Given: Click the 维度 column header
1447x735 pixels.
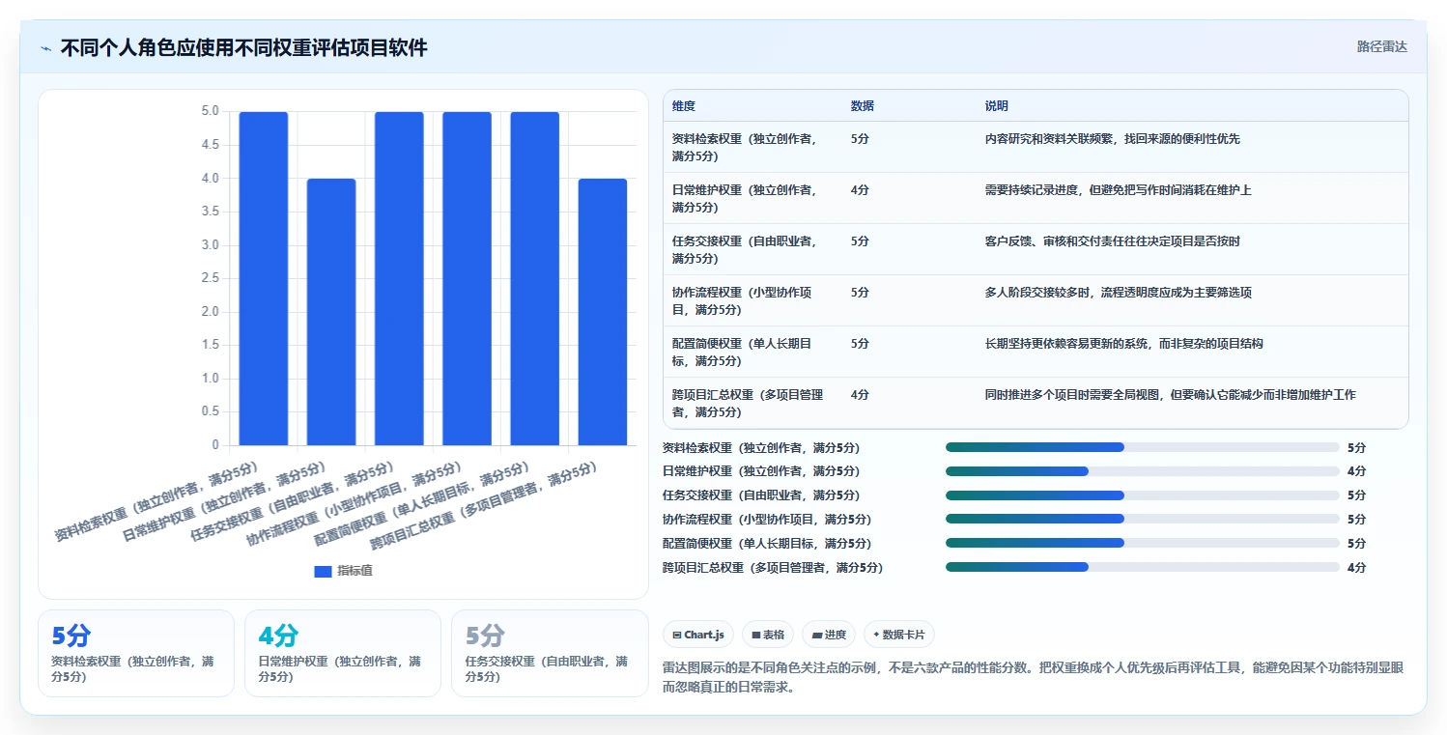Looking at the screenshot, I should click(x=684, y=105).
